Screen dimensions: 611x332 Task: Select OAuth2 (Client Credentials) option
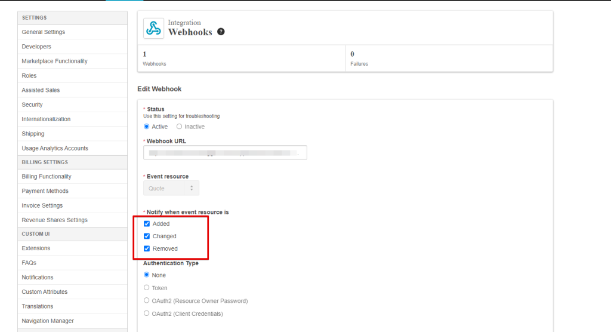coord(147,313)
